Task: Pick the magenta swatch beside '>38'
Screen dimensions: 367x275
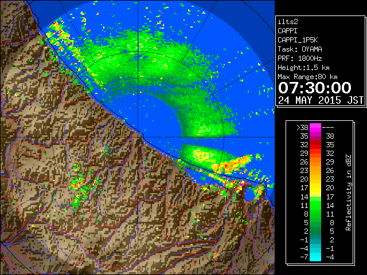Action: 315,127
